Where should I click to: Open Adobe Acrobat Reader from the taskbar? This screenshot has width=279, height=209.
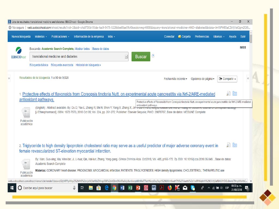pos(162,188)
